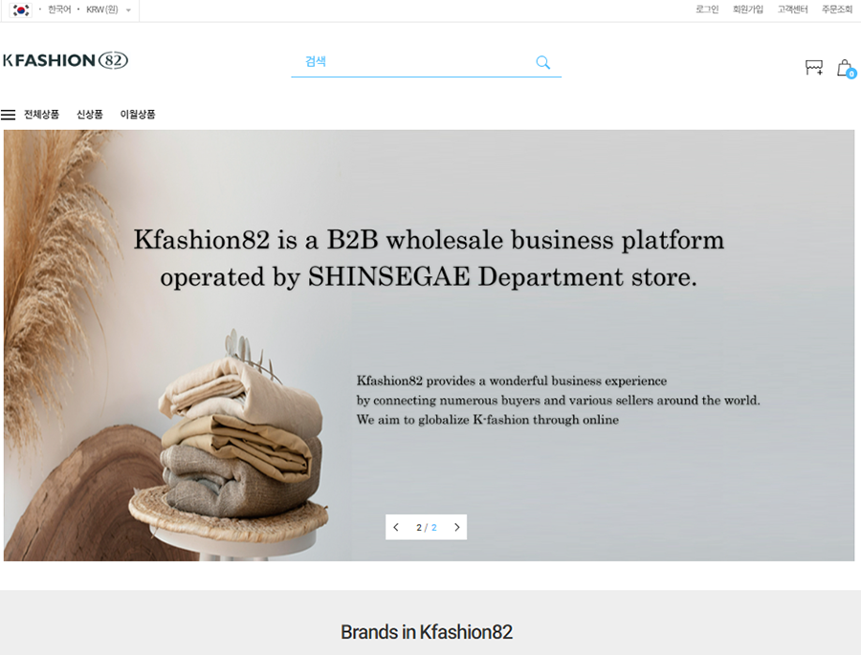The width and height of the screenshot is (861, 655).
Task: Expand the language and currency dropdown arrow
Action: [128, 11]
